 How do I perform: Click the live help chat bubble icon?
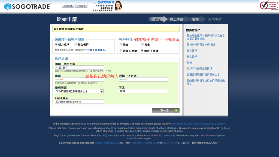point(95,2)
